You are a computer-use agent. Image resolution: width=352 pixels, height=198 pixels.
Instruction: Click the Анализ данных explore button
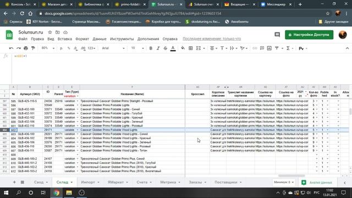click(x=318, y=183)
